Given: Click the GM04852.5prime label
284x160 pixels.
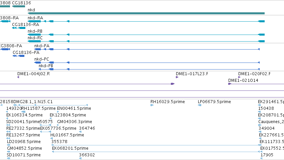Looking at the screenshot, I should click(24, 149).
